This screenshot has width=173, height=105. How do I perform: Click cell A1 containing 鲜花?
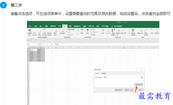[33, 50]
